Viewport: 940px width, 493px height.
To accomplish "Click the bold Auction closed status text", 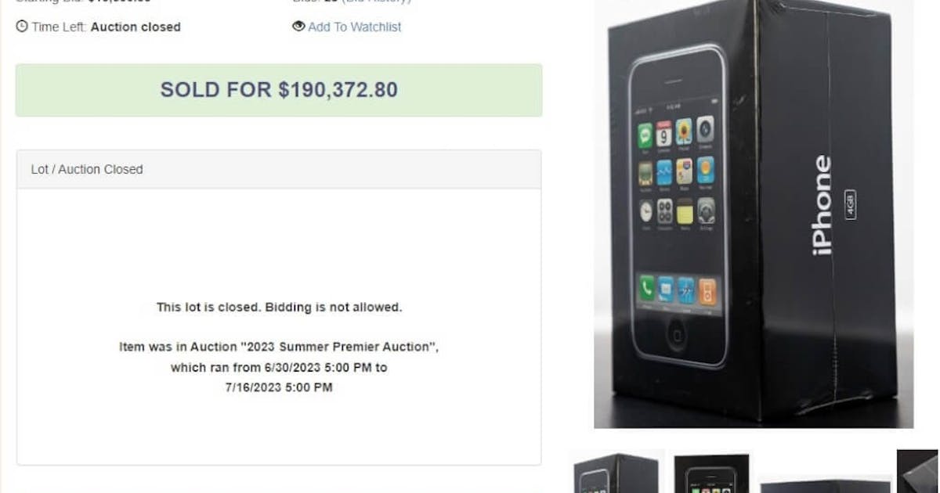I will (136, 27).
